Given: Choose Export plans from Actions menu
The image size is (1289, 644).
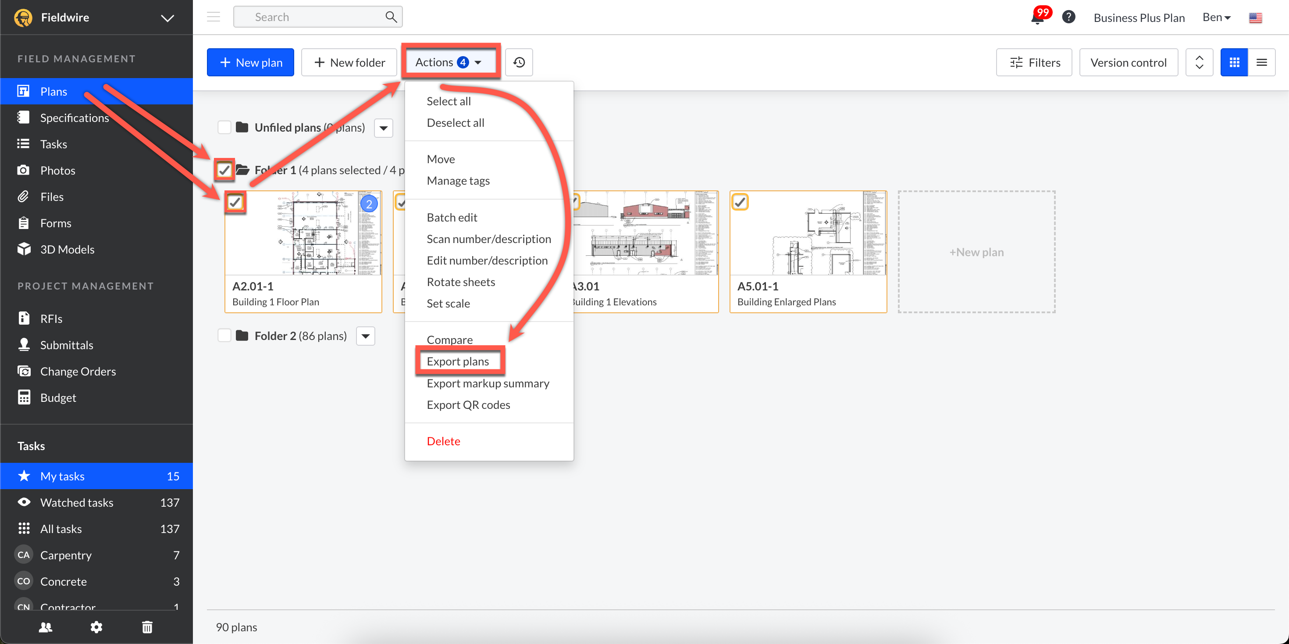Looking at the screenshot, I should click(457, 361).
